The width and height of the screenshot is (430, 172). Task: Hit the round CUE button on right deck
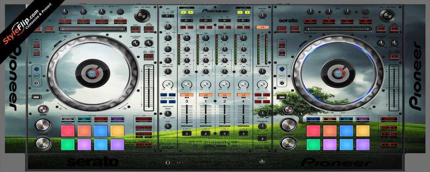288,125
